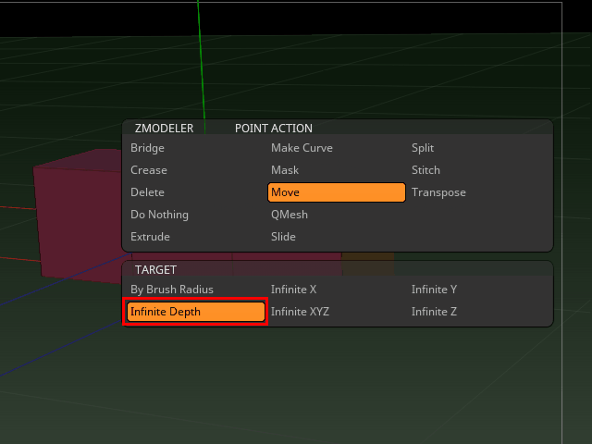This screenshot has width=592, height=444.
Task: Select the Split point action
Action: [423, 148]
